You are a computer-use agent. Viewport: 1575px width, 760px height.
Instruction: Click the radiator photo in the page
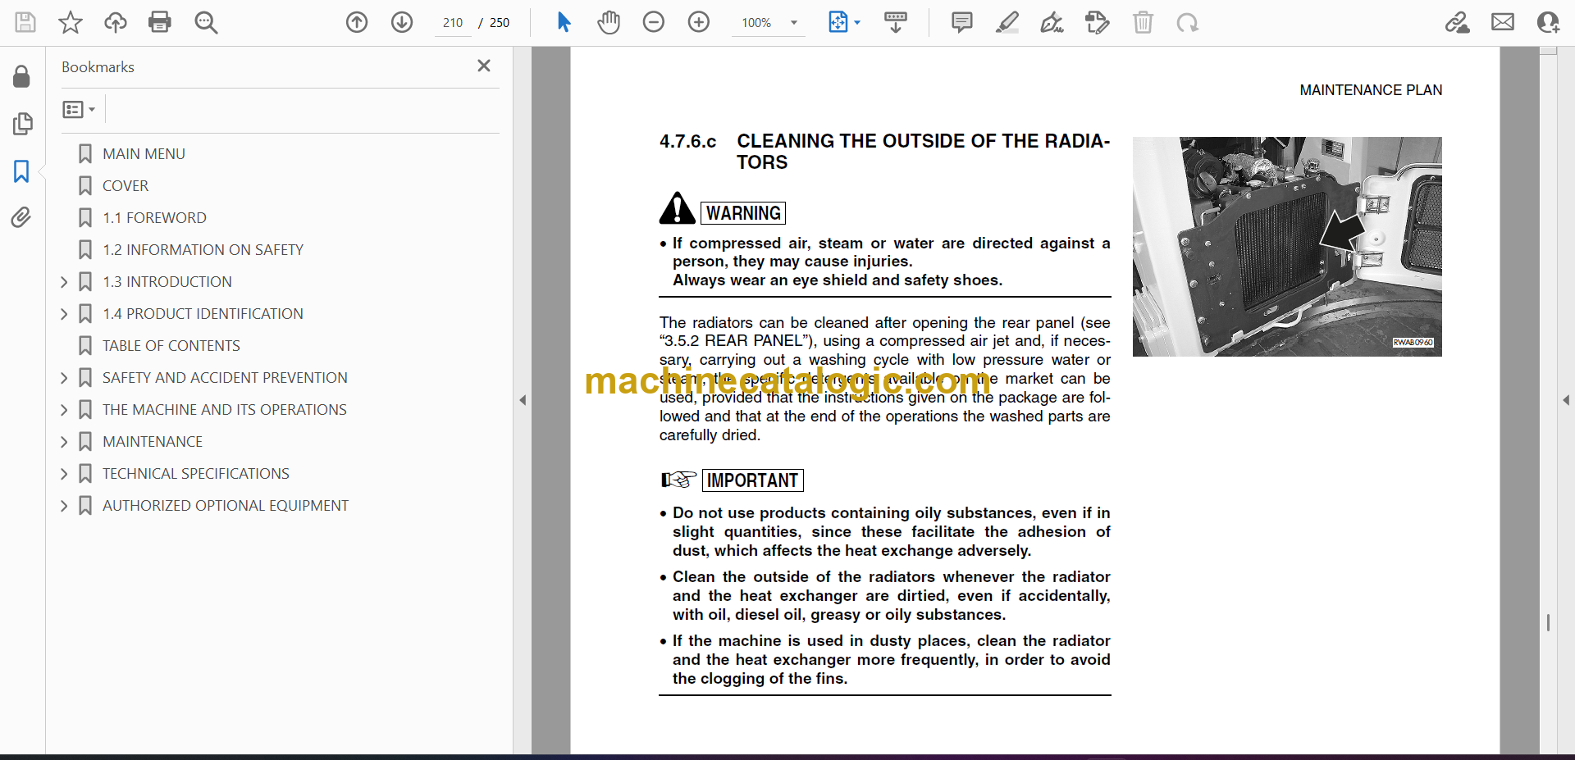[1287, 246]
